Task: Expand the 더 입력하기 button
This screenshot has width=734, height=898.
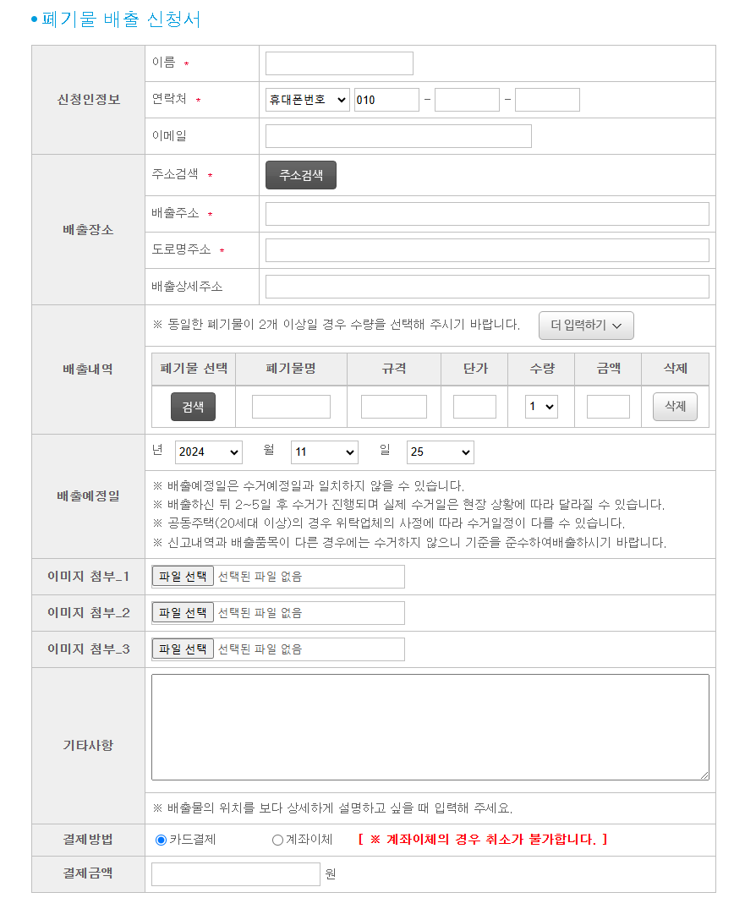Action: tap(586, 326)
